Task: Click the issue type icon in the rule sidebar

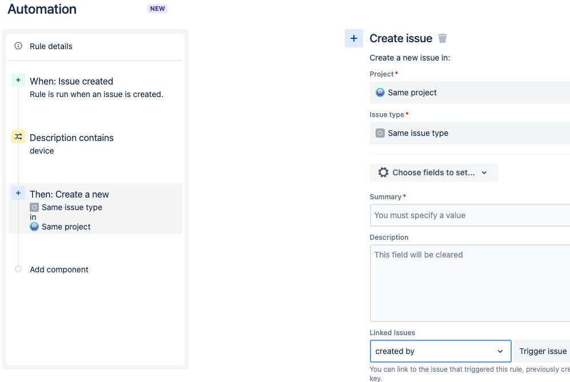Action: coord(34,207)
